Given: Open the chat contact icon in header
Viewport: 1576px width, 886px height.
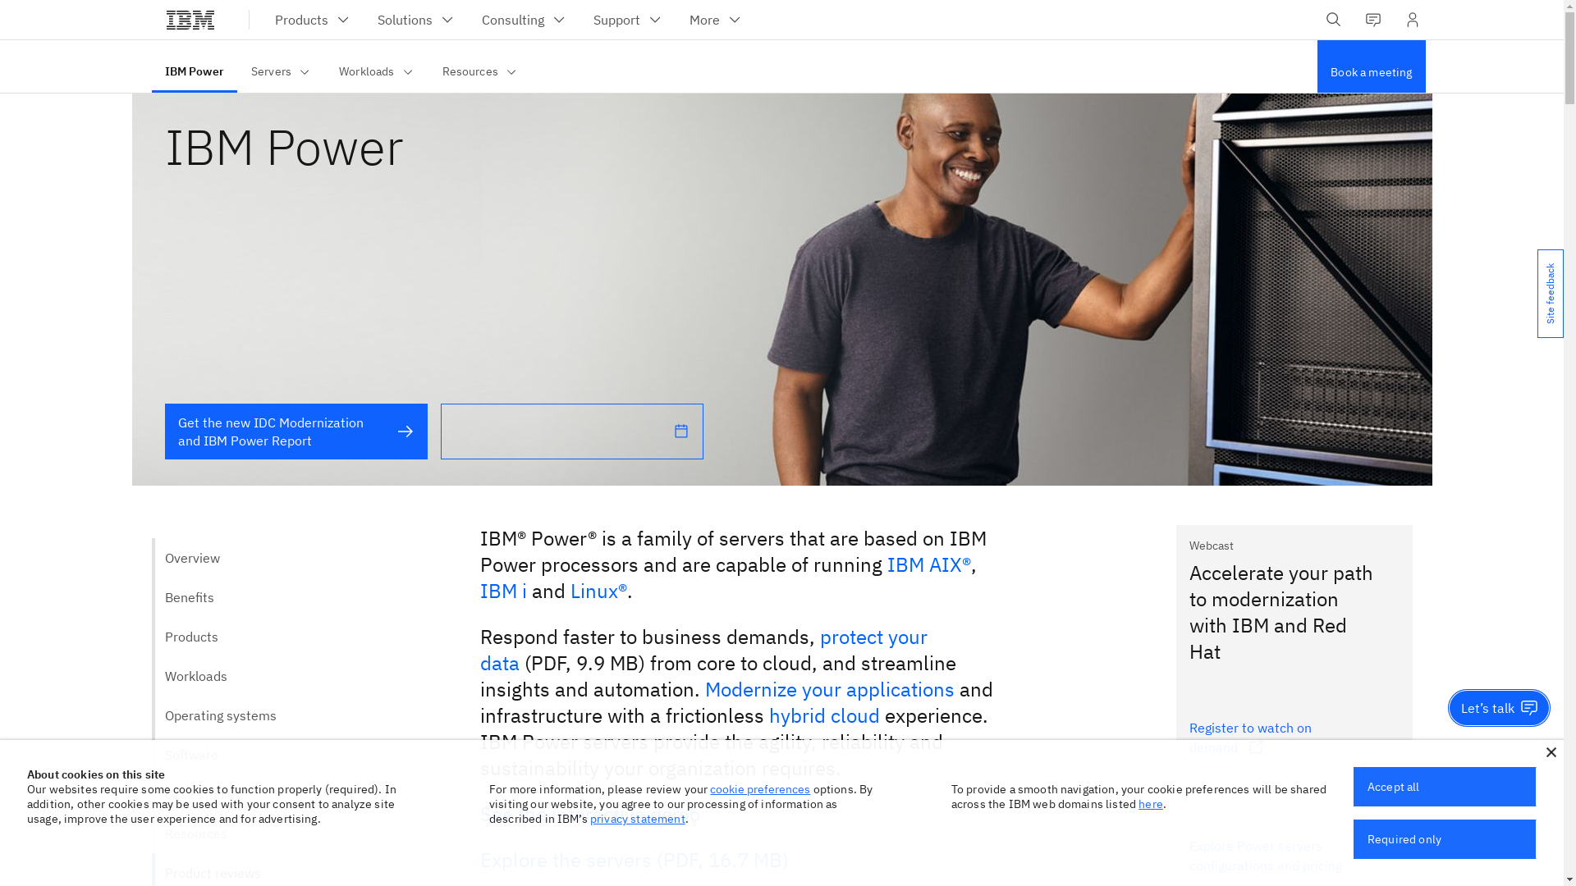Looking at the screenshot, I should (x=1372, y=20).
